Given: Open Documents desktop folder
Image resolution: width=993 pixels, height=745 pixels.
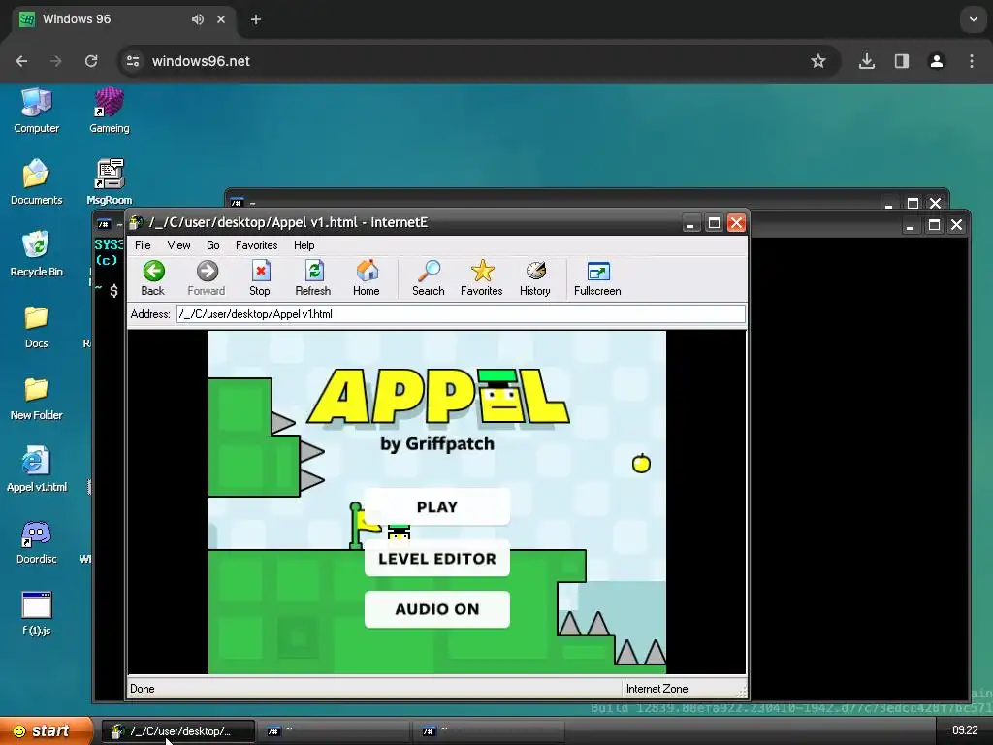Looking at the screenshot, I should (x=36, y=182).
